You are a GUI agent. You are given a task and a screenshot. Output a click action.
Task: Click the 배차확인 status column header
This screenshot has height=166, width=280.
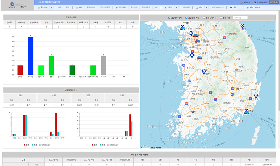click(22, 23)
